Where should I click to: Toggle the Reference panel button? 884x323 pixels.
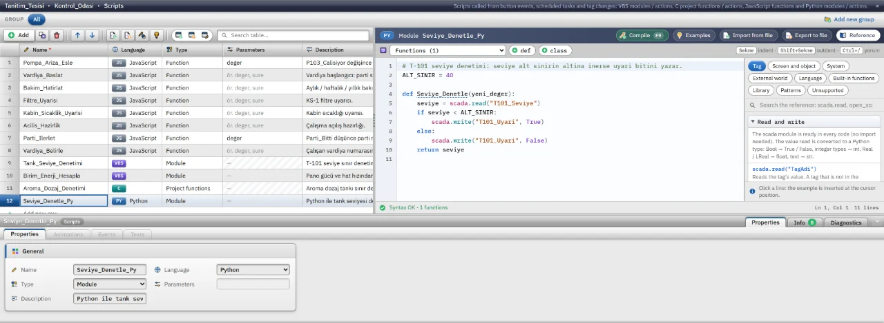tap(857, 35)
